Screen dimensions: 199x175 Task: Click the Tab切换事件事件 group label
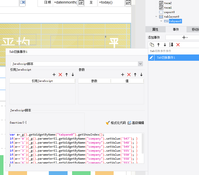[x=160, y=51]
